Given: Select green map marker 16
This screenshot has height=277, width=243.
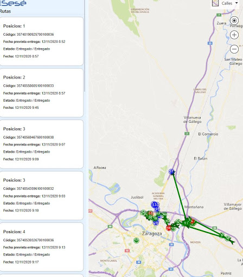Looking at the screenshot, I should pyautogui.click(x=164, y=214).
